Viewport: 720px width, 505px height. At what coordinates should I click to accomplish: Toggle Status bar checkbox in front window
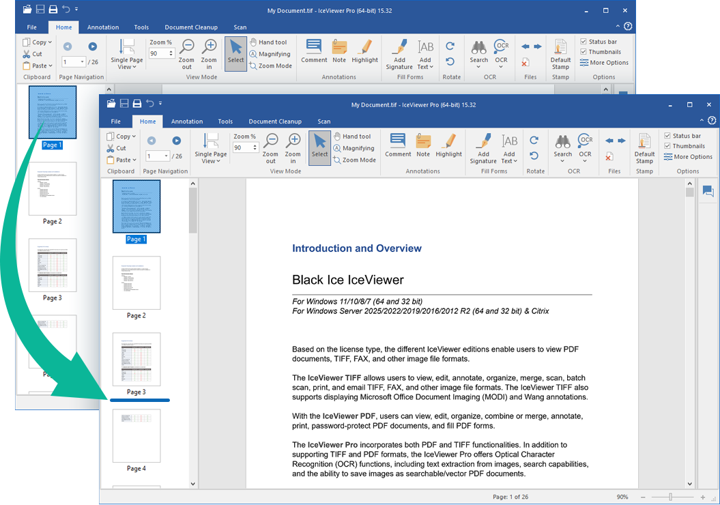tap(667, 136)
